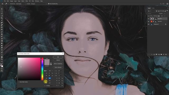Select the Lasso tool
The width and height of the screenshot is (169, 95).
pyautogui.click(x=2, y=13)
